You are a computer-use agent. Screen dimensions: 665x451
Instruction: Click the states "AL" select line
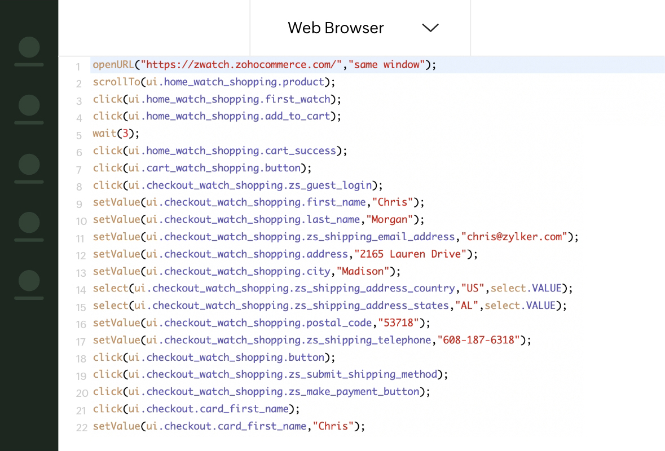pyautogui.click(x=329, y=306)
